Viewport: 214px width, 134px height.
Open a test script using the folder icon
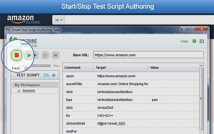[46, 75]
